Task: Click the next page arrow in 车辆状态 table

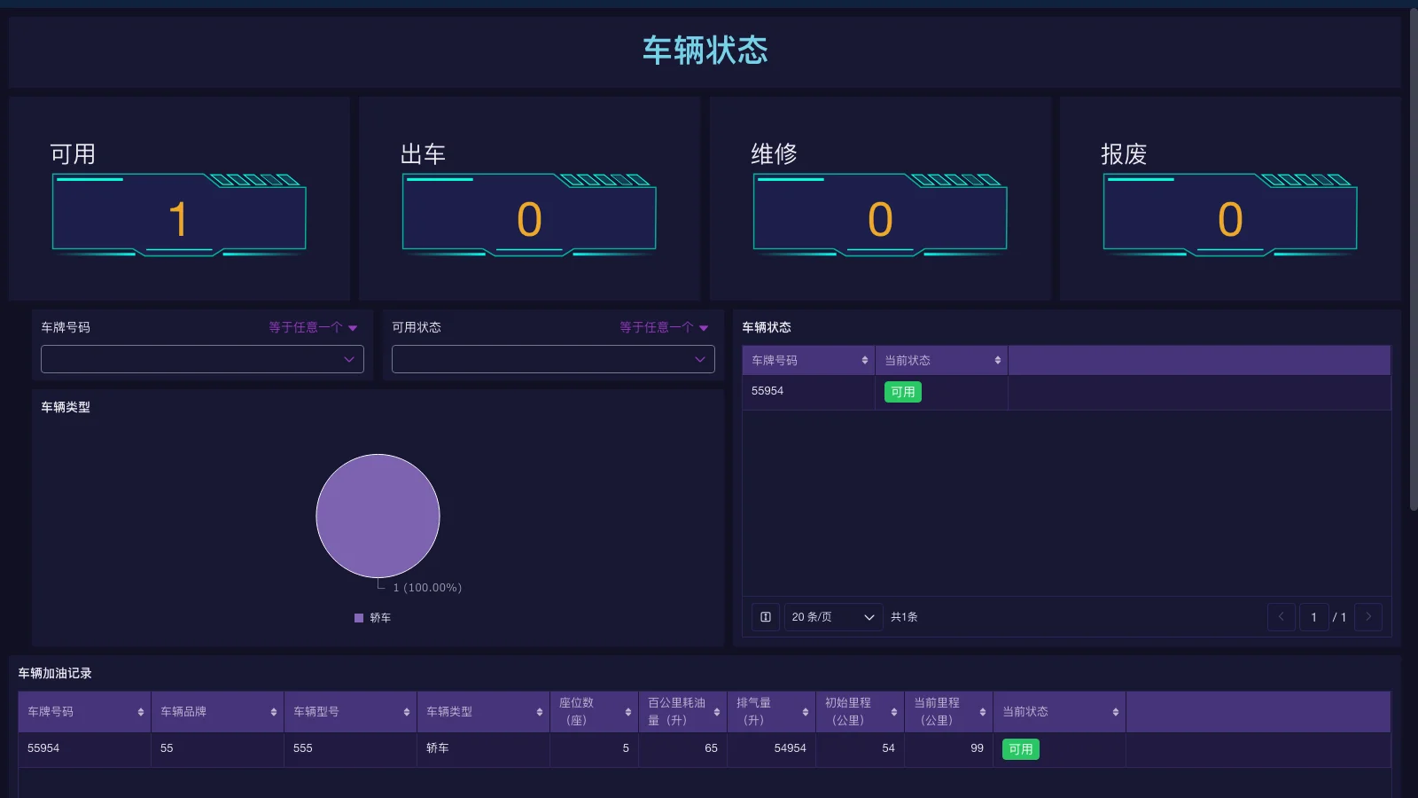Action: [x=1368, y=617]
